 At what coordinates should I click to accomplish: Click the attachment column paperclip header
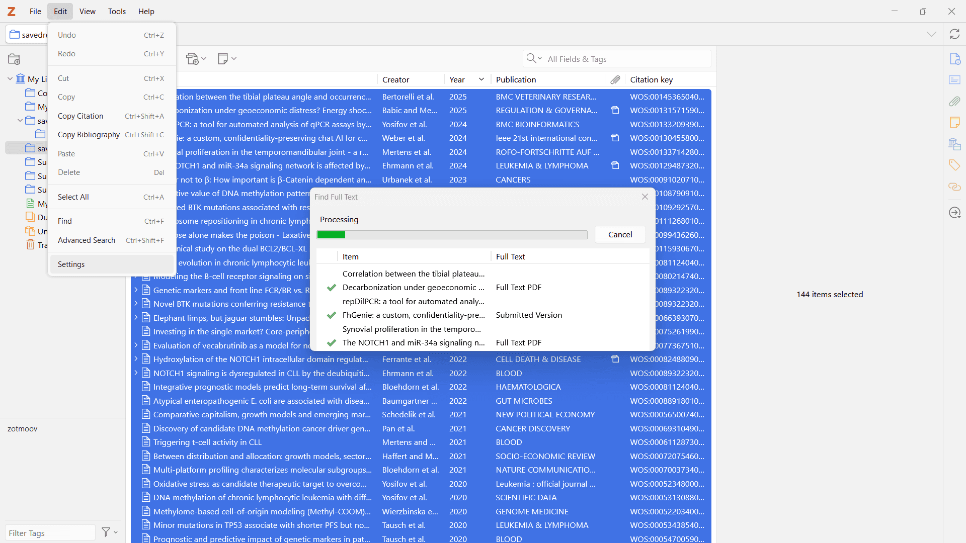coord(615,79)
